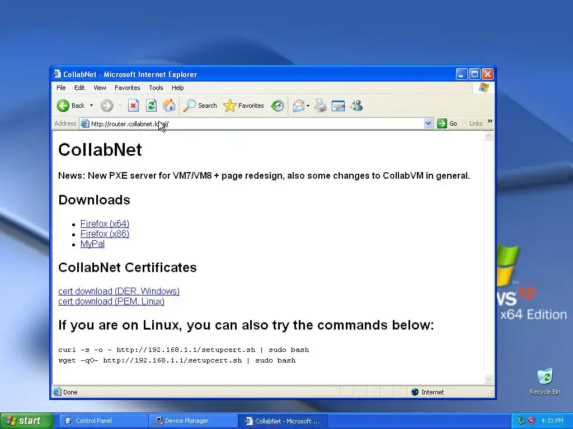Select the Recycle Bin desktop icon

click(x=545, y=381)
